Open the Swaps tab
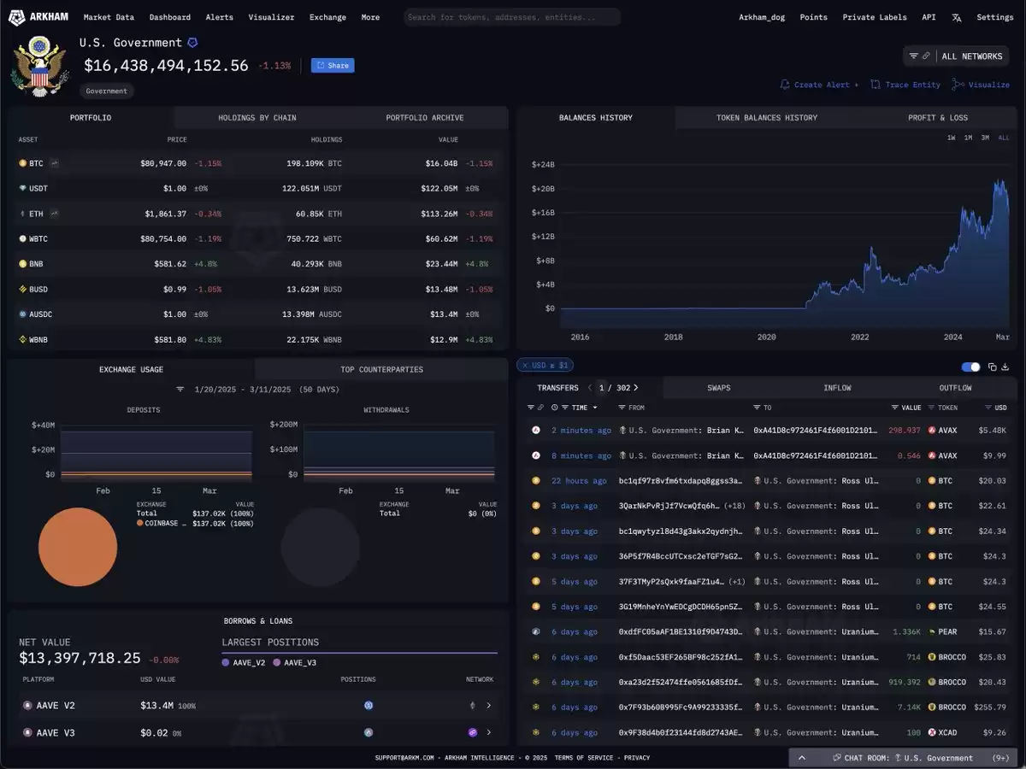Image resolution: width=1026 pixels, height=769 pixels. tap(719, 388)
